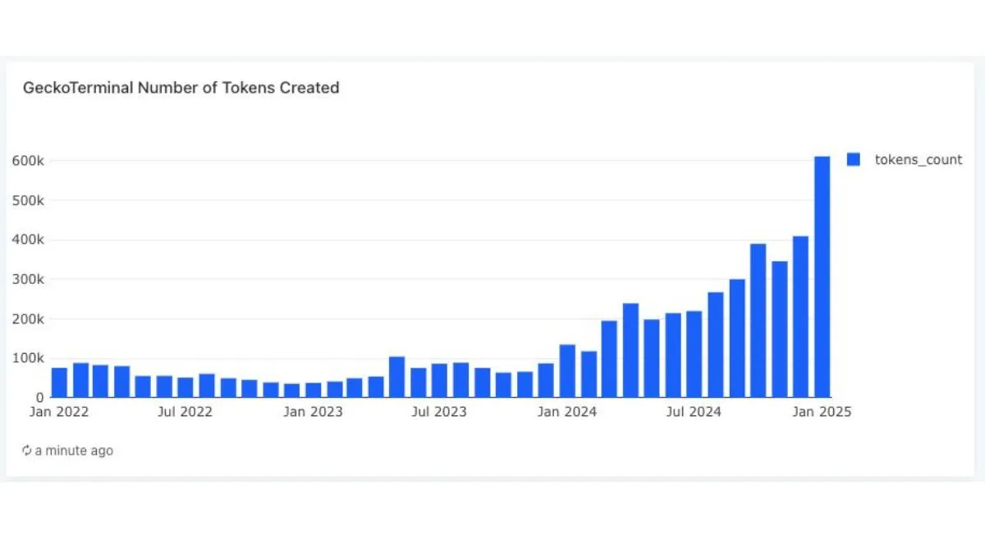Click the Jul 2022 x-axis label
The image size is (985, 554).
185,412
